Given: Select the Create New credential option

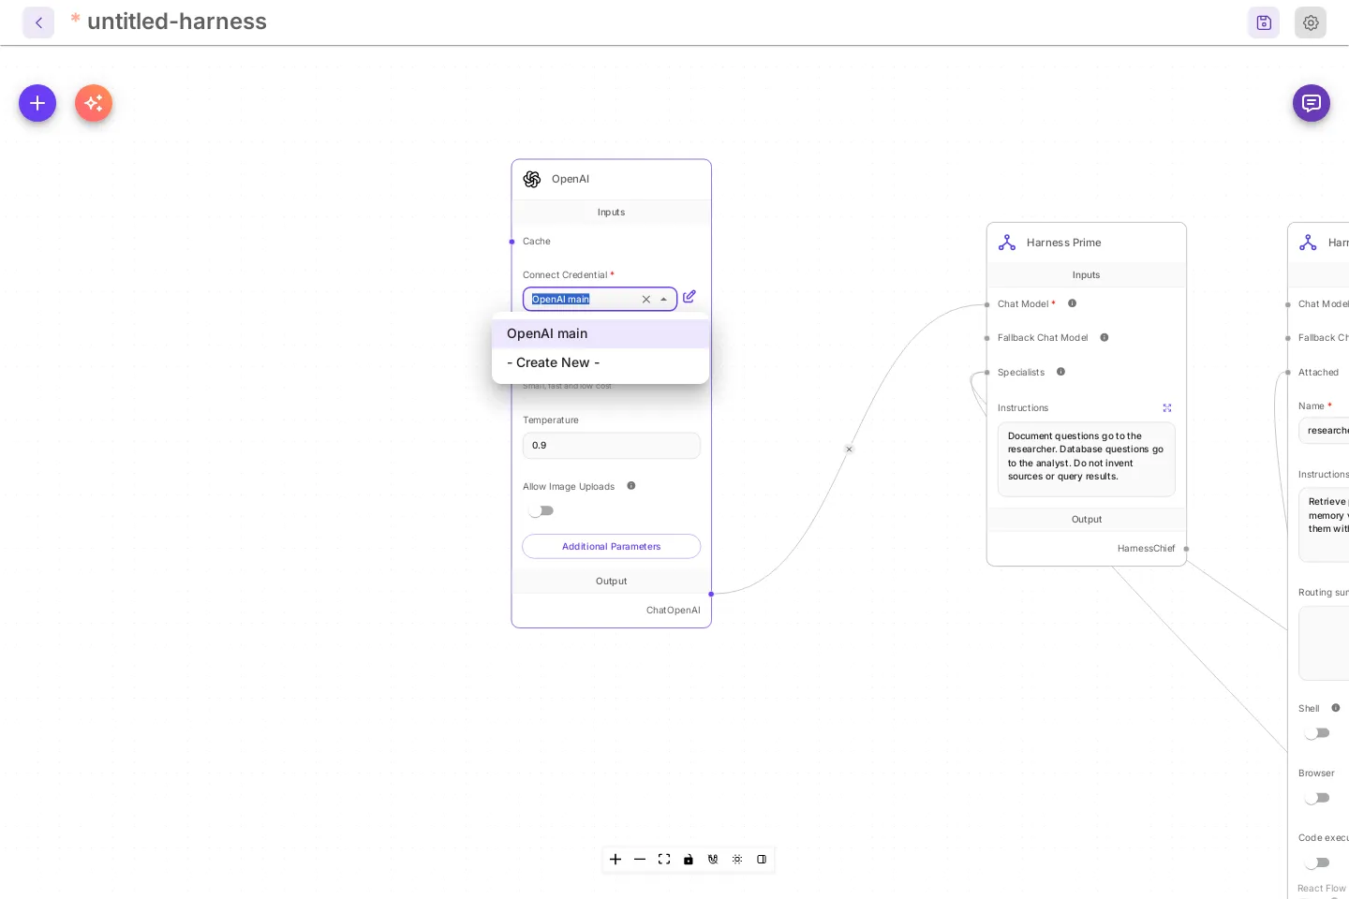Looking at the screenshot, I should 600,362.
